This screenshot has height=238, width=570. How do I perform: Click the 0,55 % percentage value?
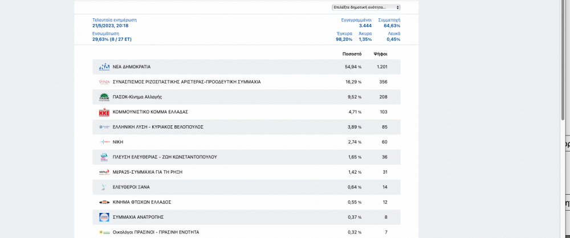(355, 202)
